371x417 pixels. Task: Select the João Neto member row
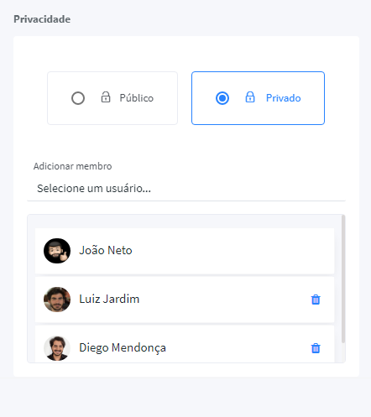coord(185,251)
